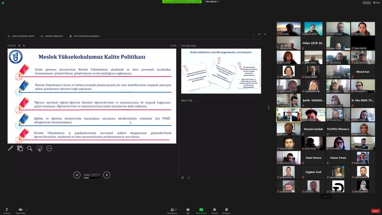Click the green Share Screen icon
The image size is (382, 215).
click(x=201, y=210)
